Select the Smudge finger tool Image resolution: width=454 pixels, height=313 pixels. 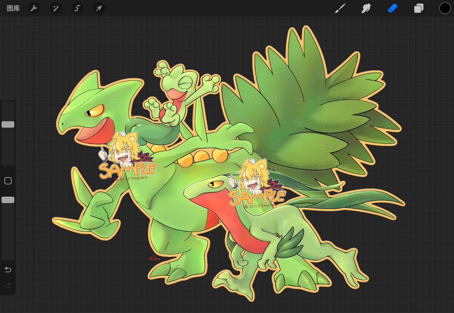click(366, 9)
